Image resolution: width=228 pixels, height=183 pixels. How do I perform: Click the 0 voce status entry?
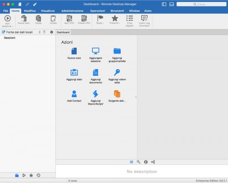pos(73,181)
